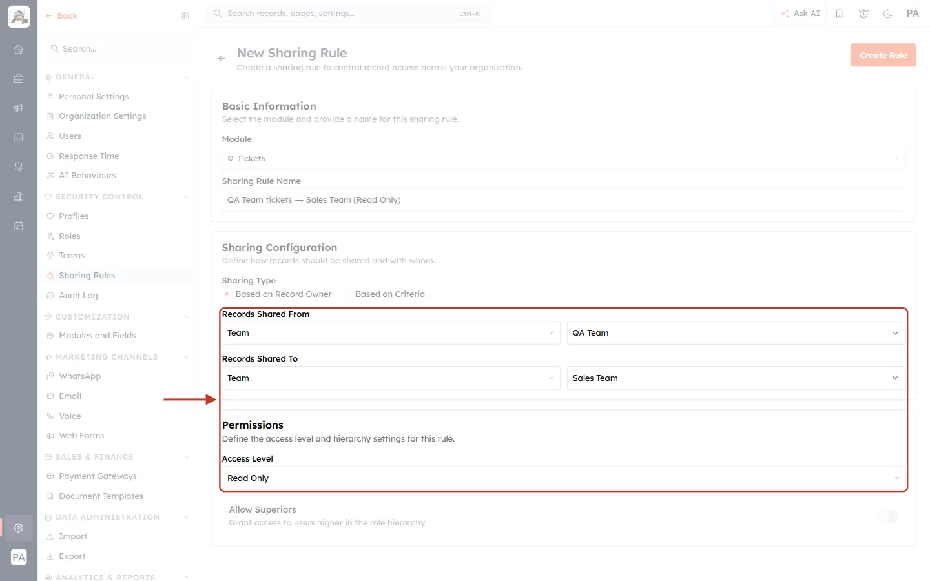The image size is (930, 581).
Task: Click the Create Rule button
Action: (883, 56)
